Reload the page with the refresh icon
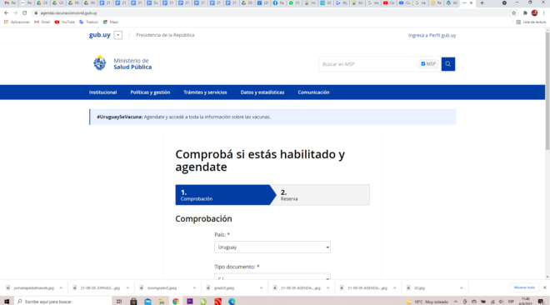 coord(24,13)
